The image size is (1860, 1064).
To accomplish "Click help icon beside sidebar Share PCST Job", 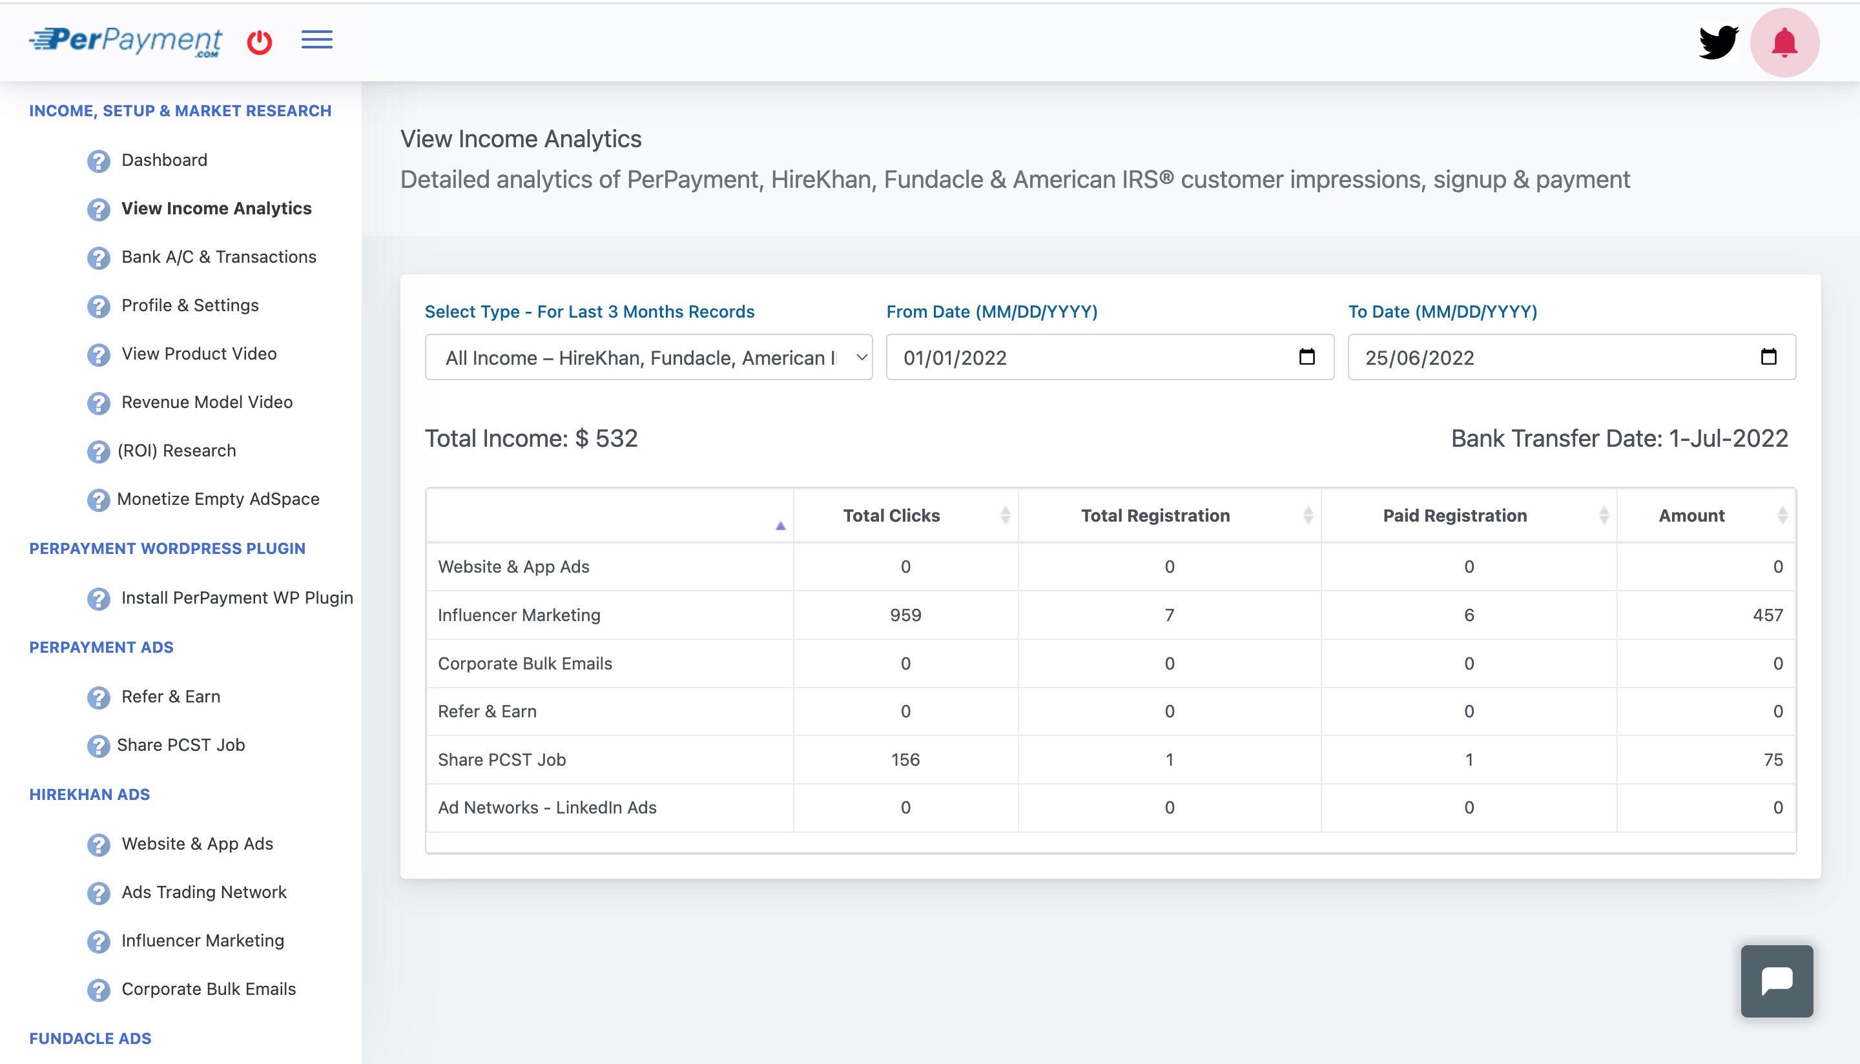I will (x=99, y=746).
